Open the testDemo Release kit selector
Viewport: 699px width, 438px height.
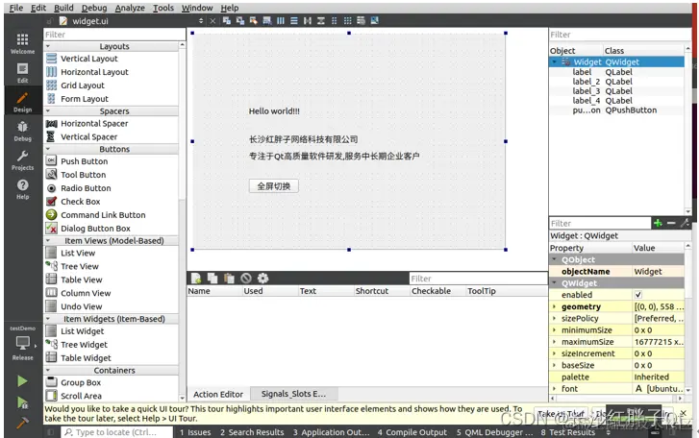click(x=22, y=343)
